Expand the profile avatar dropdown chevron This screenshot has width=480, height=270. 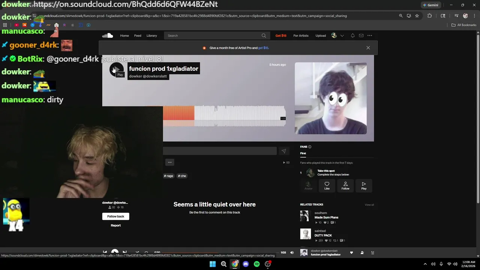(342, 36)
